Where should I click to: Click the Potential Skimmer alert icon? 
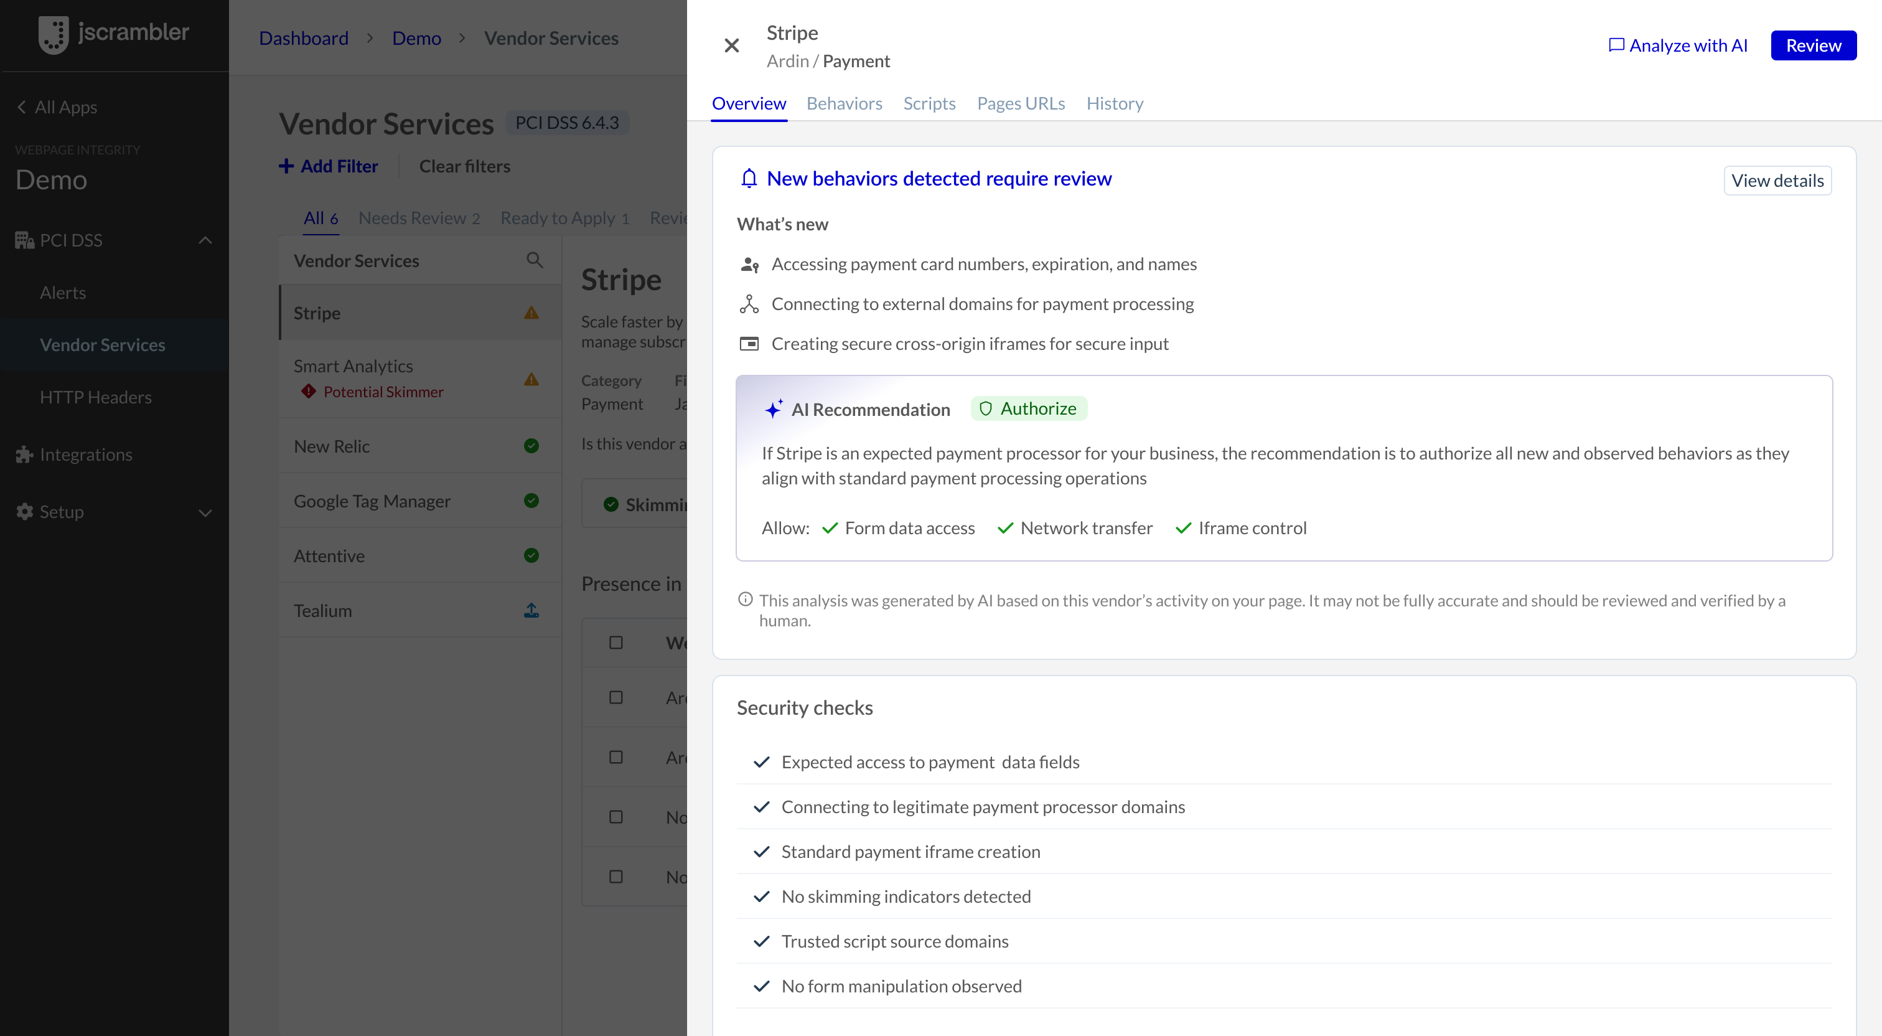pos(307,391)
